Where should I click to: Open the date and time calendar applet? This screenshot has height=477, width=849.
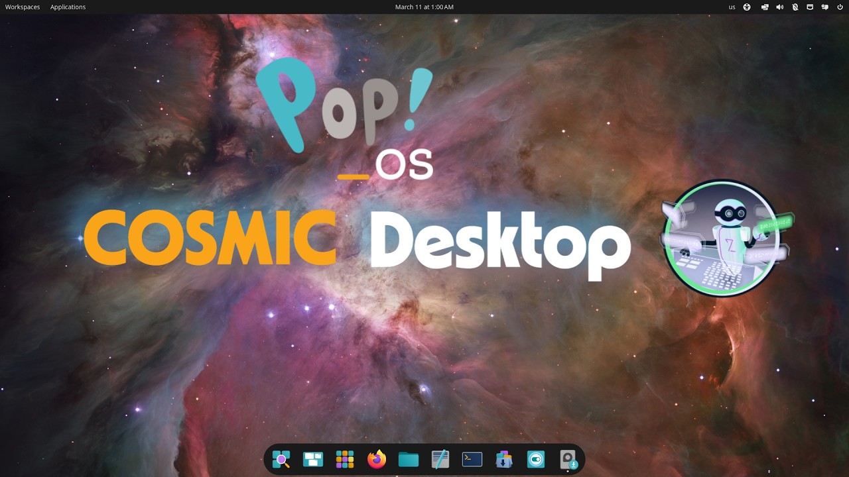pyautogui.click(x=424, y=7)
